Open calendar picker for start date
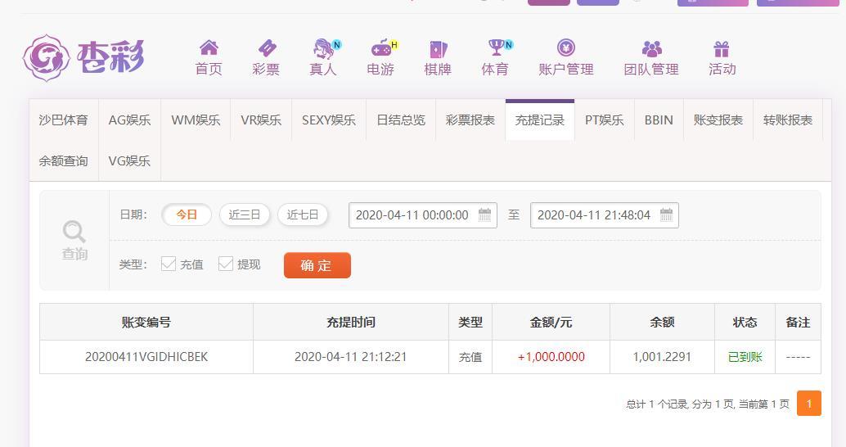846x447 pixels. click(484, 214)
